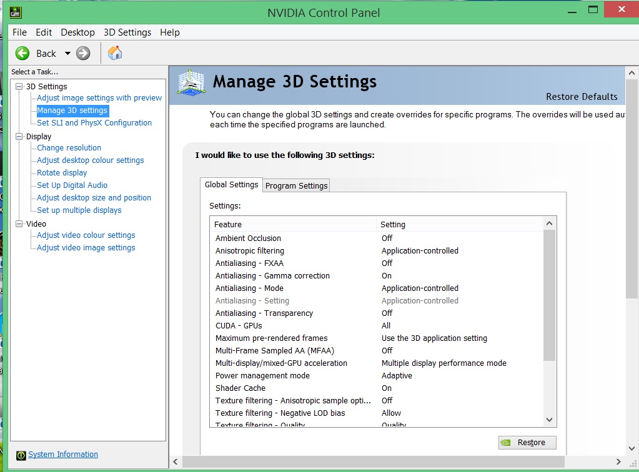Screen dimensions: 639x472
Task: Select the Shader Cache row
Action: click(377, 388)
